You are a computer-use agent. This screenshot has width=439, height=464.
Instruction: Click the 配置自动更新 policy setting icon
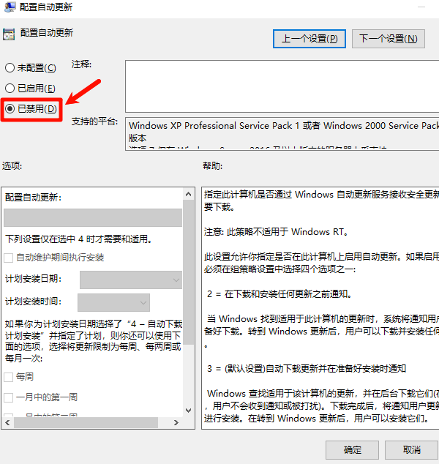point(9,34)
